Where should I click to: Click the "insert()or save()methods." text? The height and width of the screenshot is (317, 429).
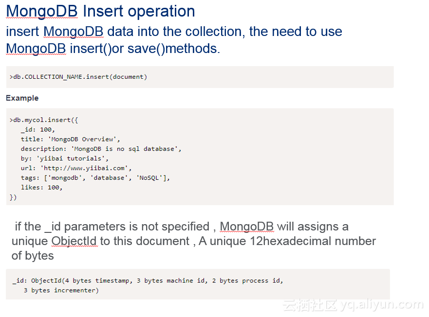(x=145, y=49)
